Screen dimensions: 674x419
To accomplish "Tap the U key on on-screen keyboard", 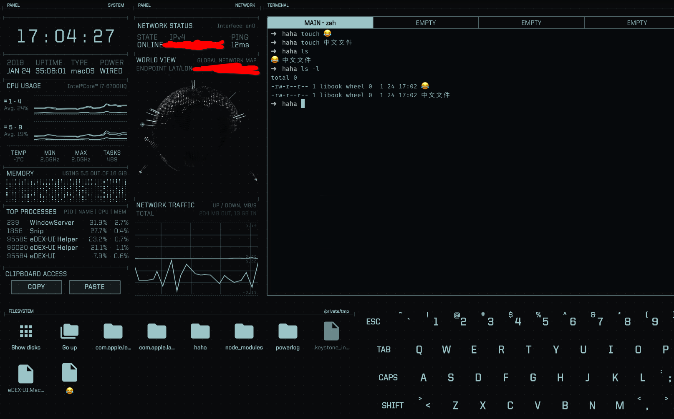I will point(583,349).
